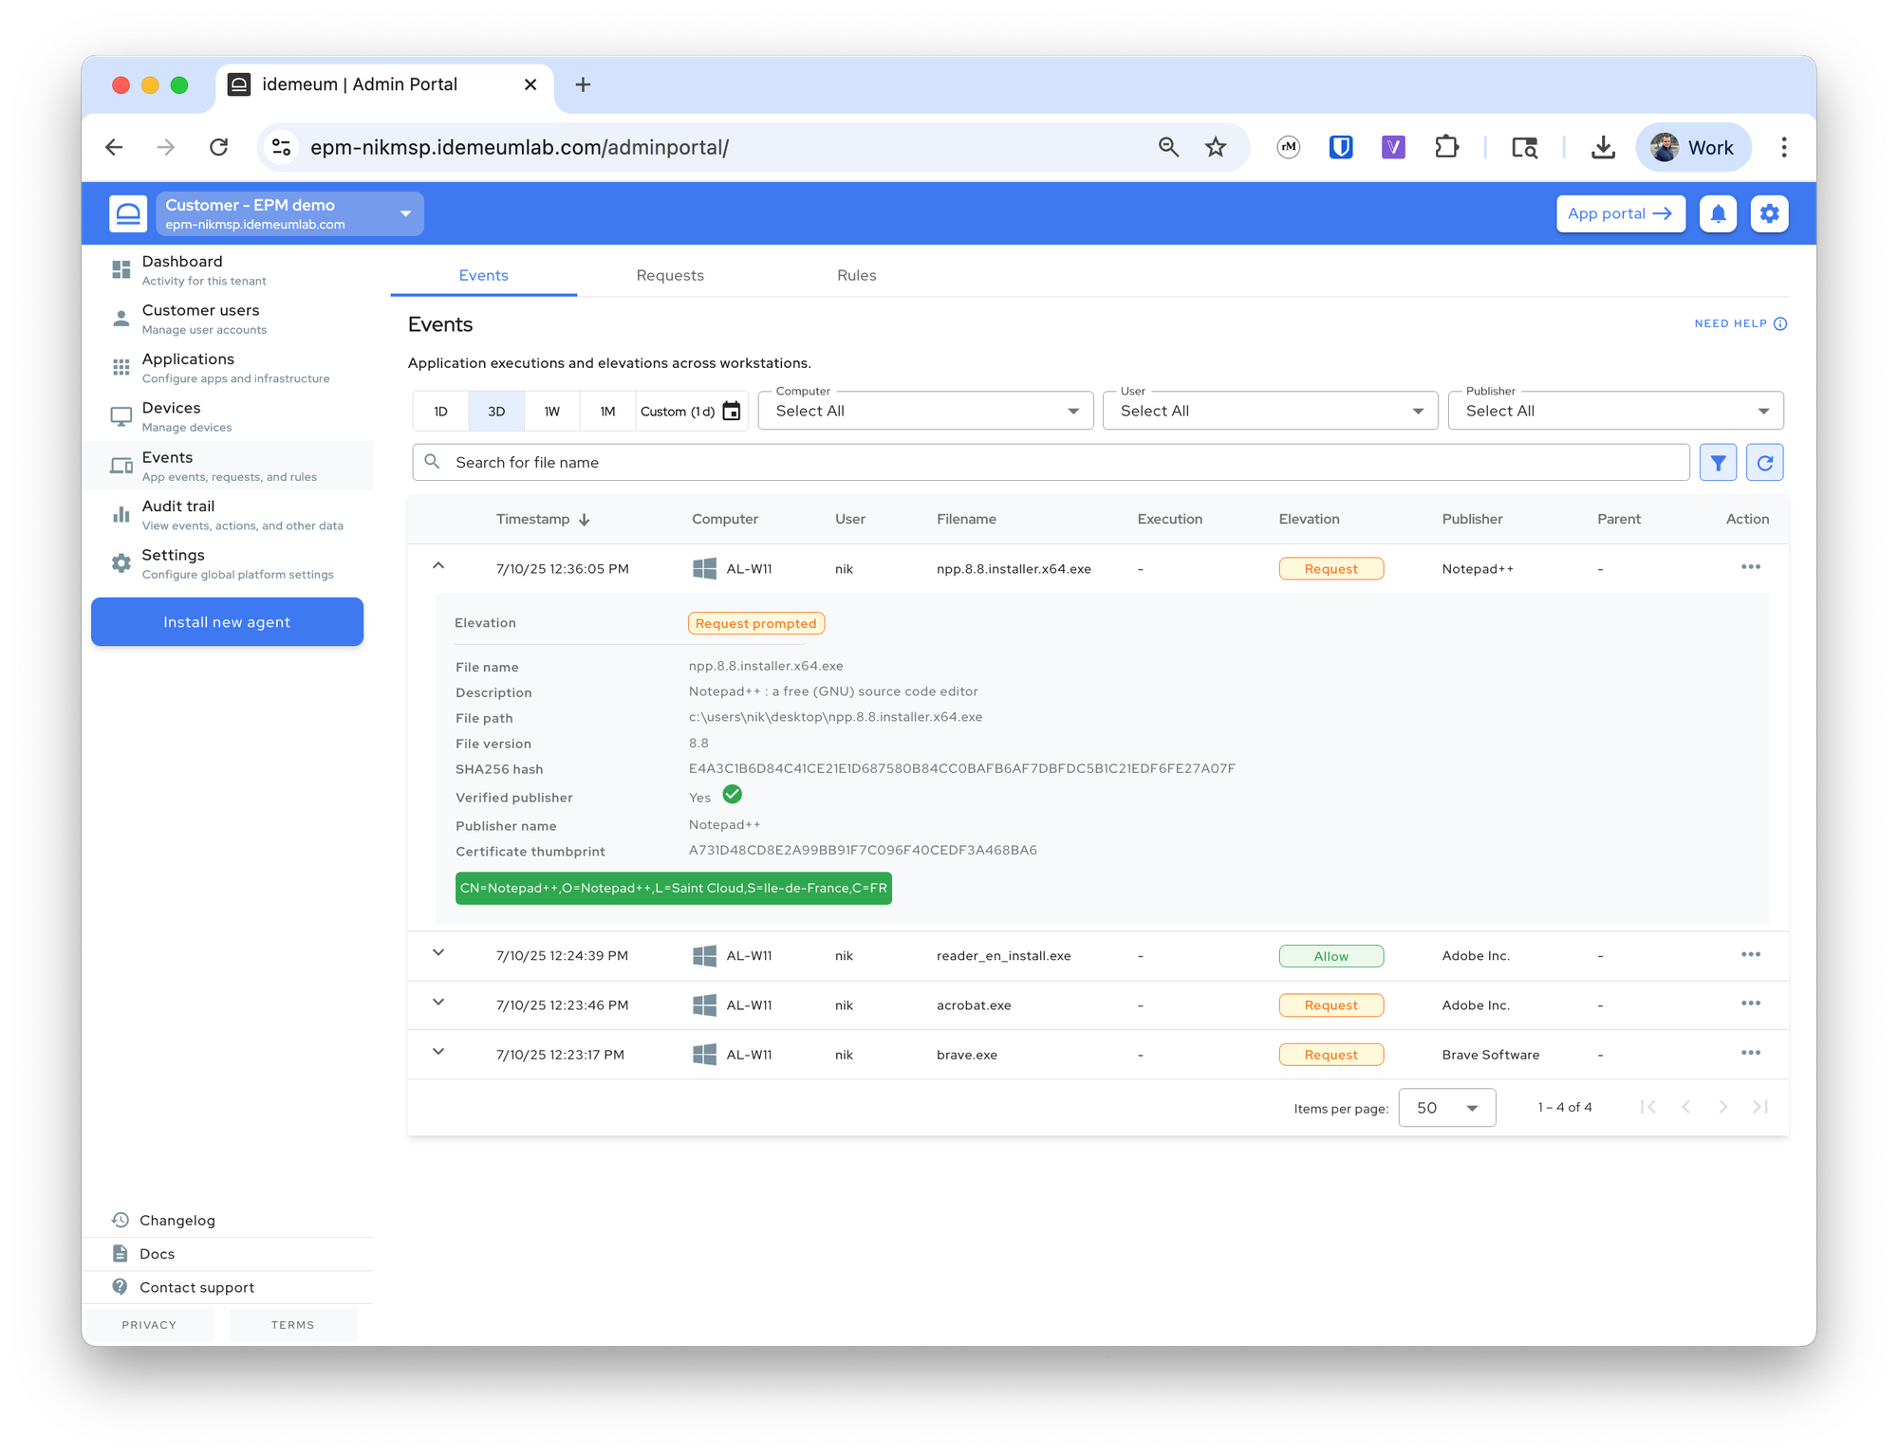Click the site information icon in address bar

click(282, 147)
